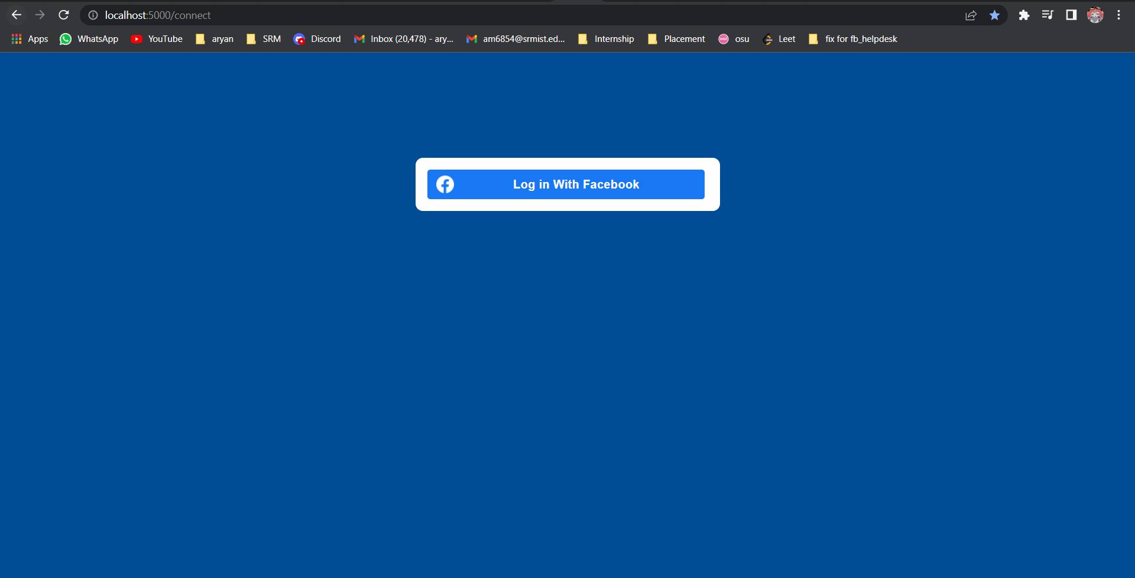Open the Apps launcher on the bookmarks bar
The height and width of the screenshot is (578, 1135).
(x=28, y=39)
